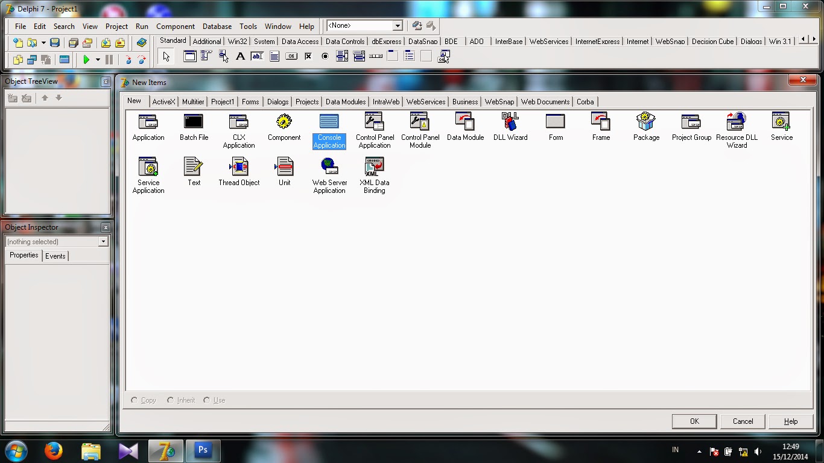Open the nothing selected dropdown in Object Inspector
Viewport: 824px width, 463px height.
click(x=103, y=241)
